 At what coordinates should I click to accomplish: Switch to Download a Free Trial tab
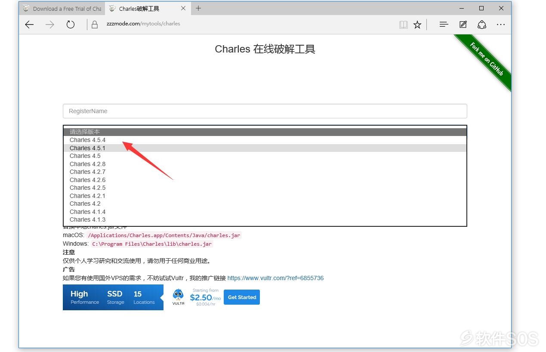(62, 9)
